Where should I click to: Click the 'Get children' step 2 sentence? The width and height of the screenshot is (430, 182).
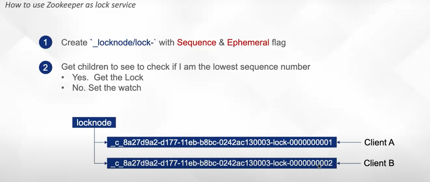pyautogui.click(x=186, y=67)
